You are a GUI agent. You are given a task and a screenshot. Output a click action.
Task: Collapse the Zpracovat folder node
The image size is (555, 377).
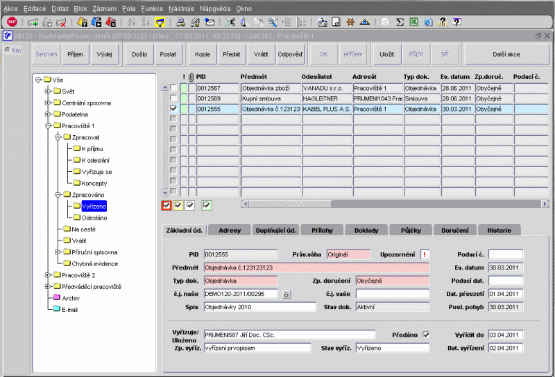[x=58, y=137]
